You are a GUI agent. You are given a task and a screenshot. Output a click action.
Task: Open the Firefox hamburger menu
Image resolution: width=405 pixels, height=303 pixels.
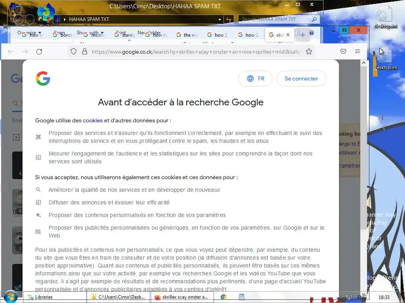(358, 51)
